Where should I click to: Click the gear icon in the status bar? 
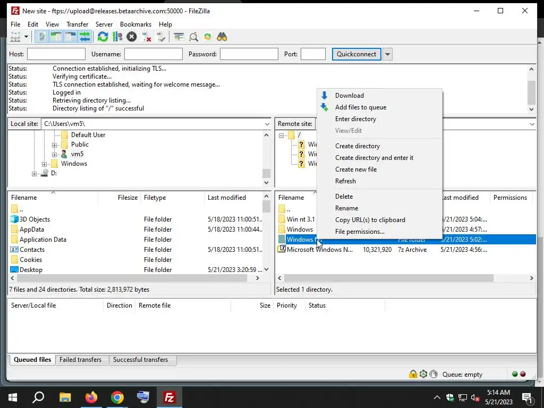pyautogui.click(x=423, y=374)
